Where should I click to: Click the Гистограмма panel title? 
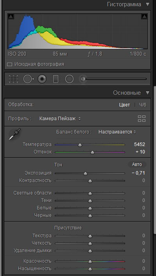(x=124, y=4)
